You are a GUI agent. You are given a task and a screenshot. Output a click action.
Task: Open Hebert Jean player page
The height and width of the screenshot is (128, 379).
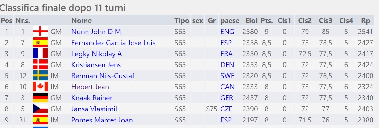pyautogui.click(x=90, y=87)
